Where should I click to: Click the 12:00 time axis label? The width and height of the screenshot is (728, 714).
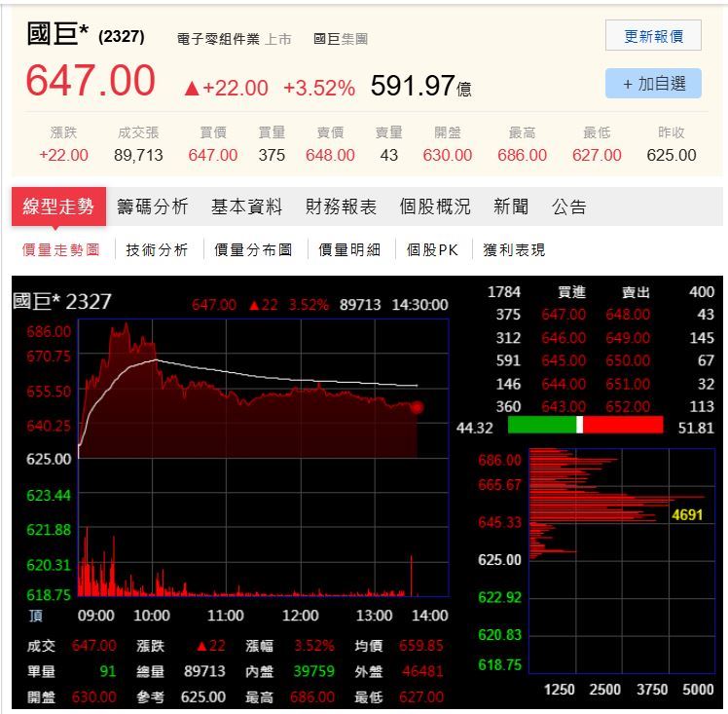[x=301, y=616]
